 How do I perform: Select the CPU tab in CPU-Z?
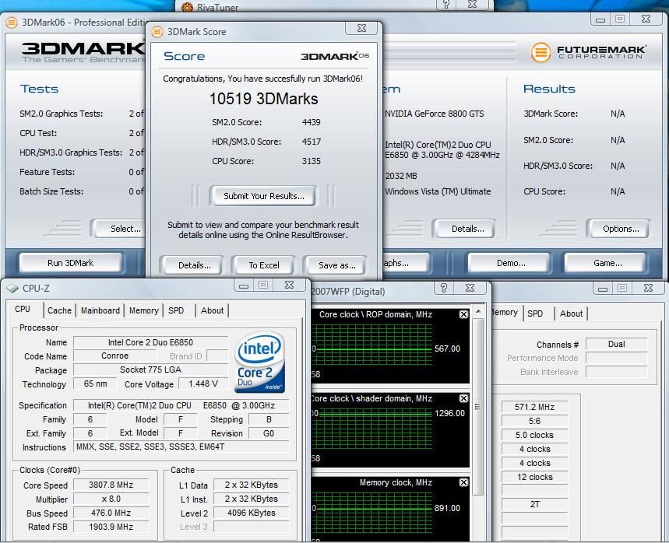point(23,310)
